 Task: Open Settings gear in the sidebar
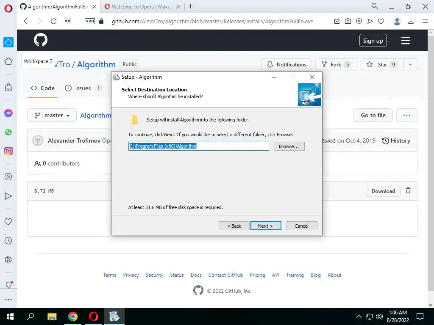pos(8,259)
